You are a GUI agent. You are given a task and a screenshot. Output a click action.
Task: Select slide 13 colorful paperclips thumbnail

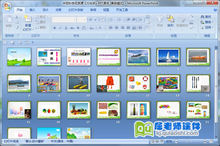(x=168, y=83)
